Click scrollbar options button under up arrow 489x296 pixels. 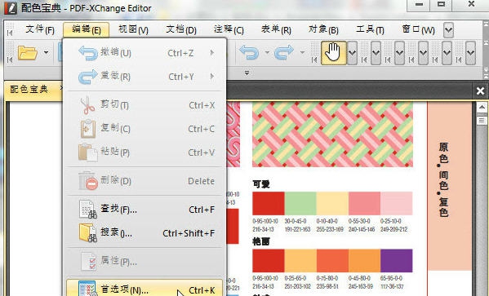[482, 120]
